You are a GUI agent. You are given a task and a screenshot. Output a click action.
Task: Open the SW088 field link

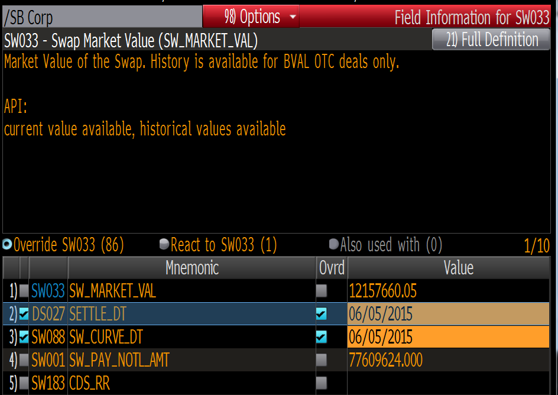[47, 338]
